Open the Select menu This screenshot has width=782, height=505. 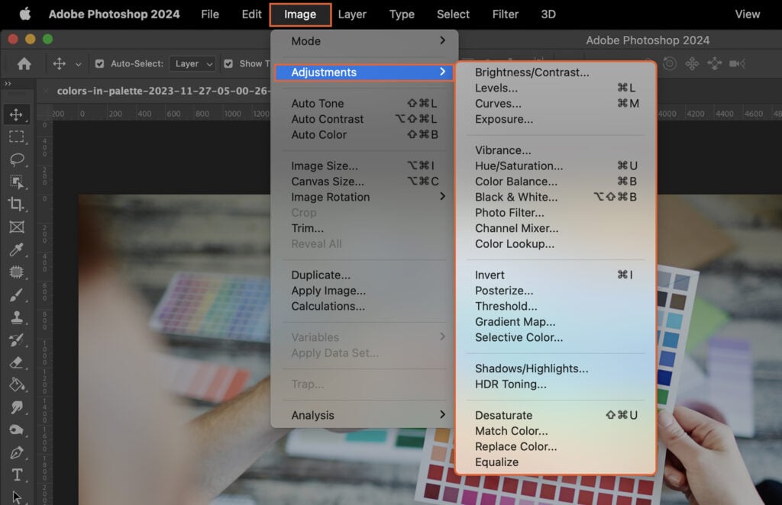coord(452,14)
